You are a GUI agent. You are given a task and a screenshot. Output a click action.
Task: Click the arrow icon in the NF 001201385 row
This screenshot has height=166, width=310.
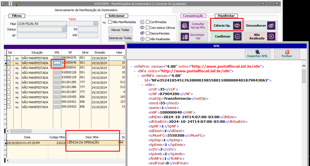(17, 83)
